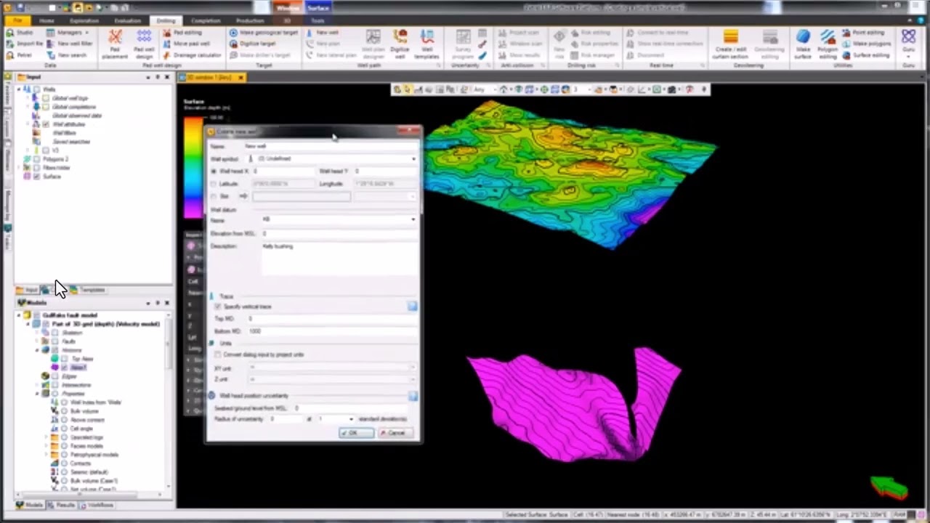This screenshot has width=930, height=523.
Task: Click Make geological target
Action: point(263,33)
